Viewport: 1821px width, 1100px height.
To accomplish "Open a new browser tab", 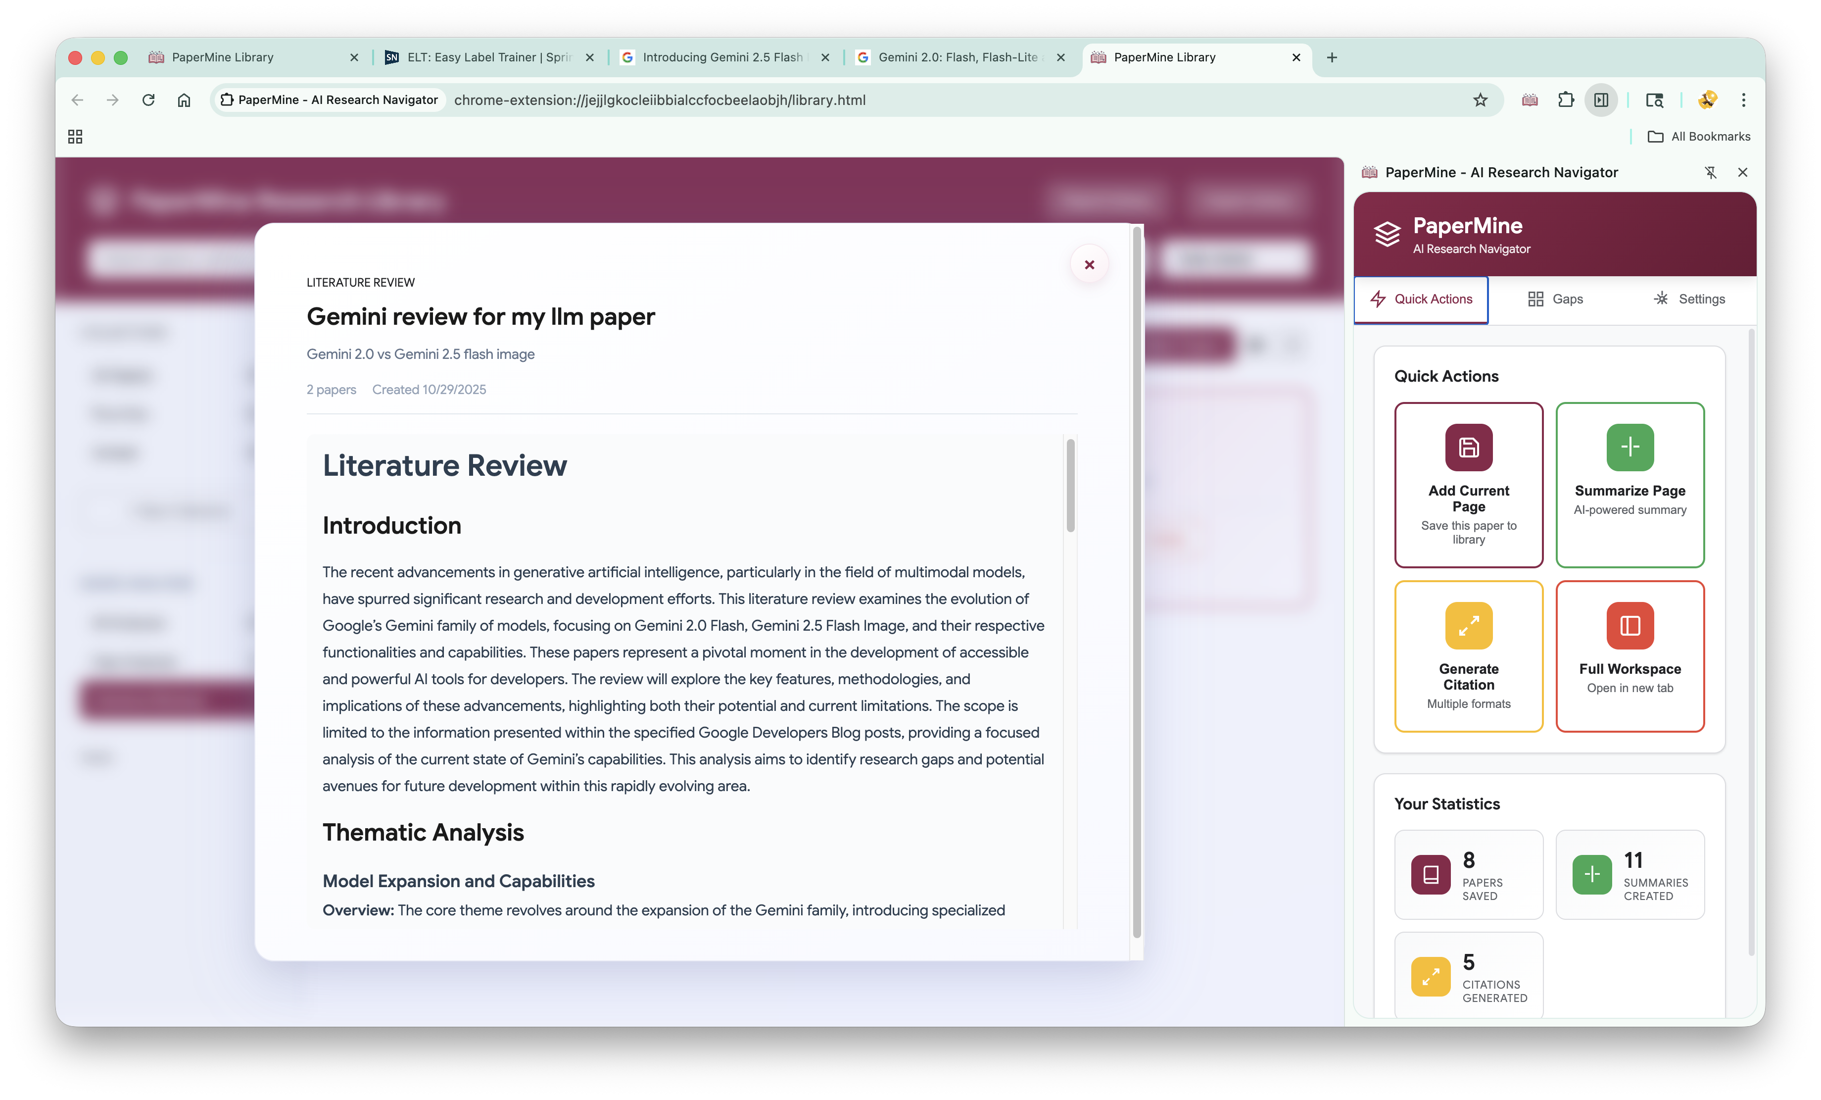I will point(1331,57).
